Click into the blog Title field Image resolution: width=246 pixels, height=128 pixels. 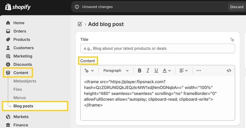[158, 48]
